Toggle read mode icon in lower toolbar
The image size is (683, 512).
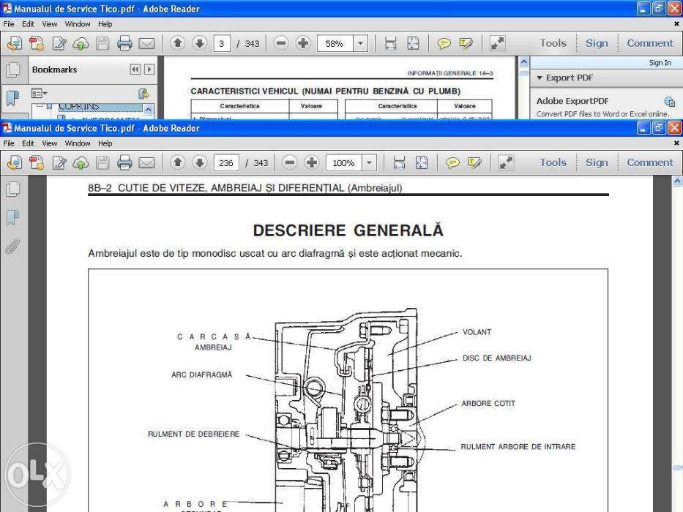[x=506, y=163]
